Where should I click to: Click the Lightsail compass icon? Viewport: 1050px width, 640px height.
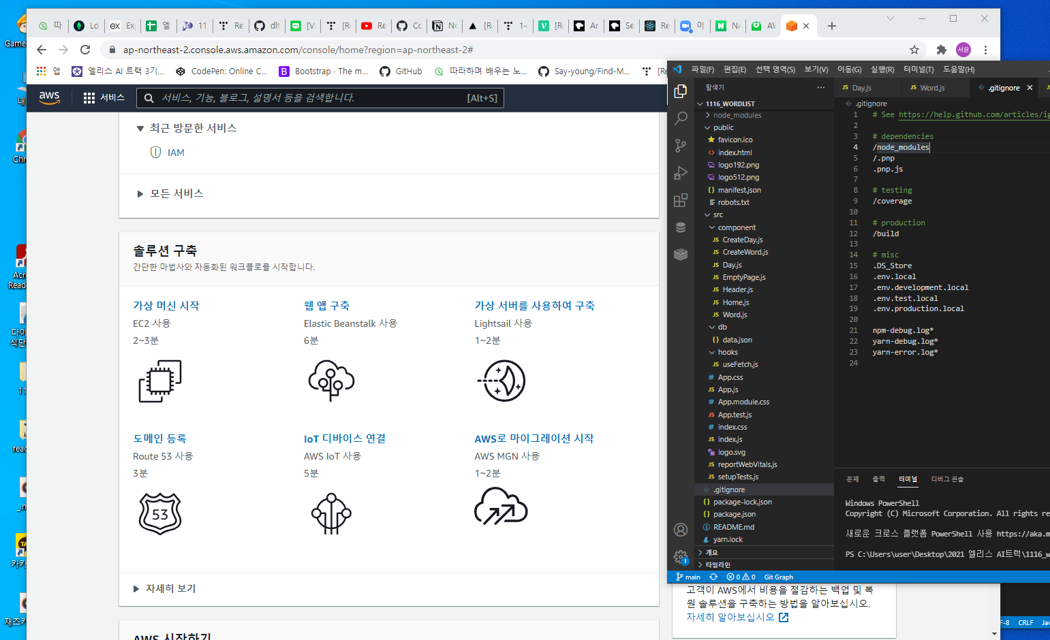click(501, 381)
